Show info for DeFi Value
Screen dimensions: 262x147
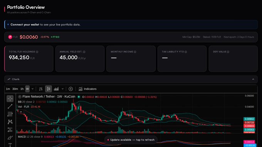pos(228,52)
